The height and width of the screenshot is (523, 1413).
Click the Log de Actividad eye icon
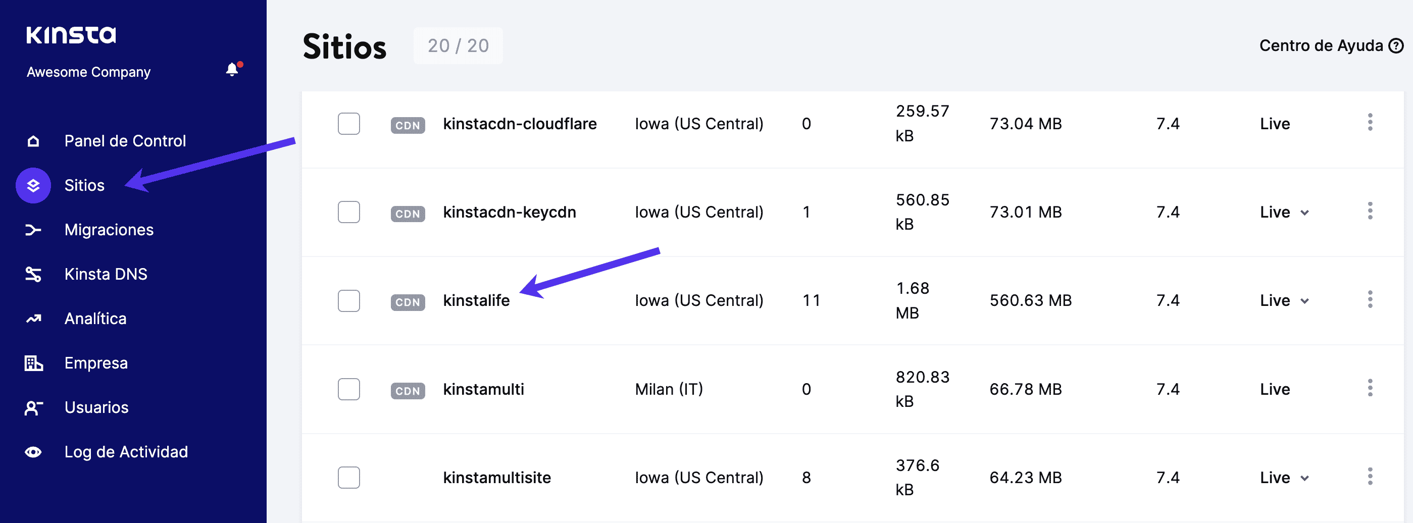(33, 452)
